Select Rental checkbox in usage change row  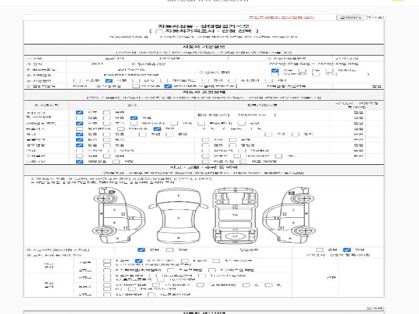pos(206,145)
